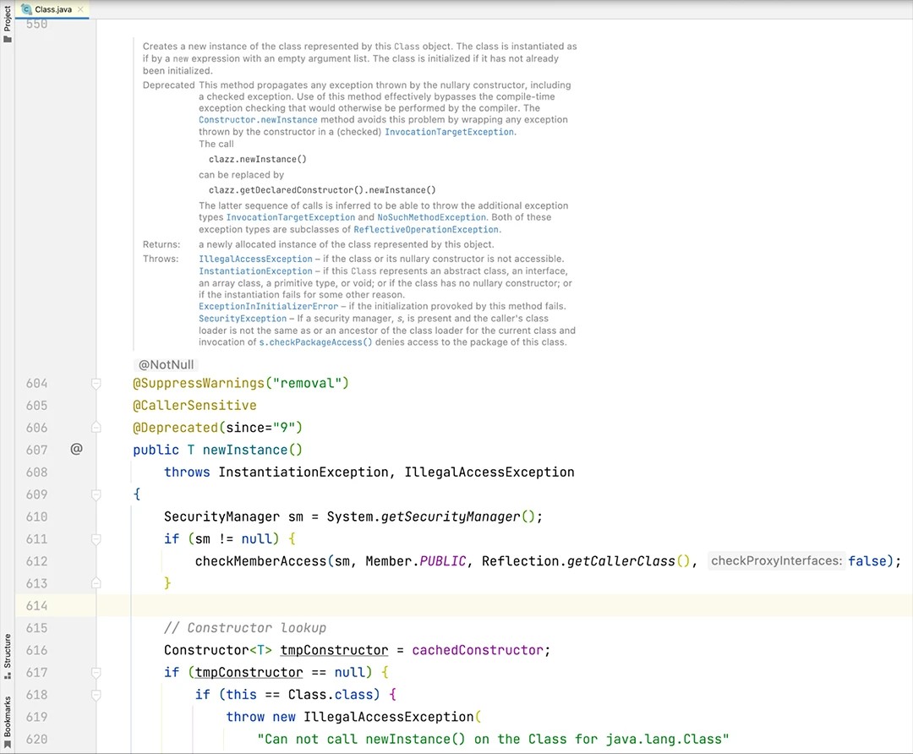
Task: Click the @CallerSensitive annotation
Action: click(x=194, y=405)
